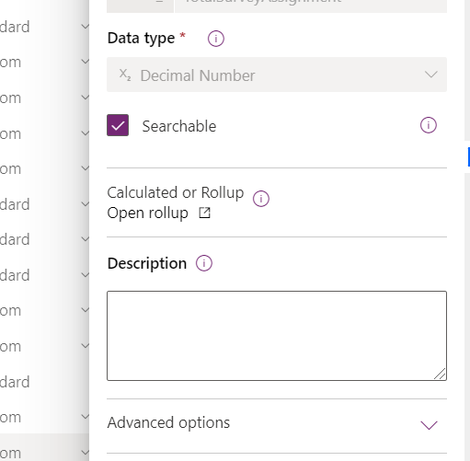Click inside the Description text area
The image size is (470, 461).
277,336
